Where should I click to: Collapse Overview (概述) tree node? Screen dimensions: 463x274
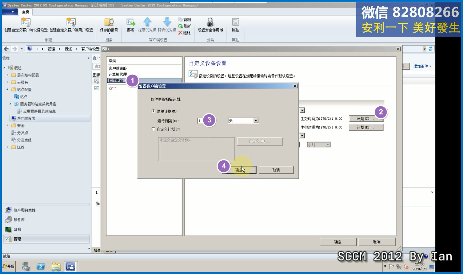click(x=5, y=68)
